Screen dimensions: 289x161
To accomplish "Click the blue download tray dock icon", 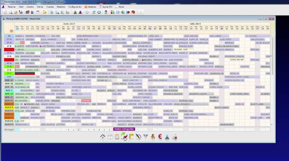I will (167, 137).
